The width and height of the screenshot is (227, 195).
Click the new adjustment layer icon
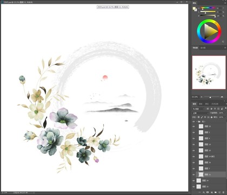[x=212, y=192]
